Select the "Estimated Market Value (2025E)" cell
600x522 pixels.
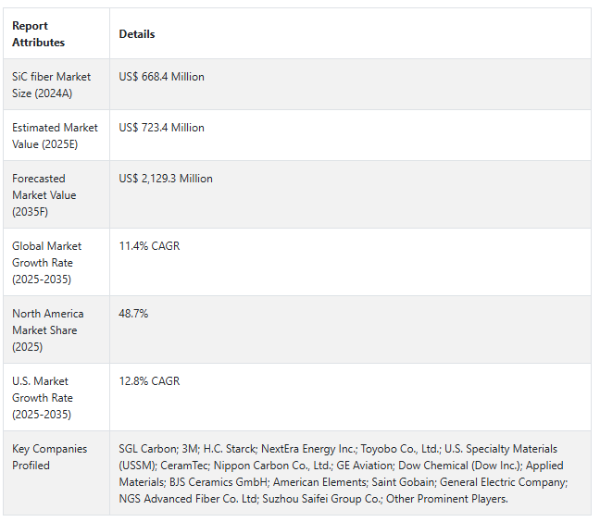click(x=55, y=136)
